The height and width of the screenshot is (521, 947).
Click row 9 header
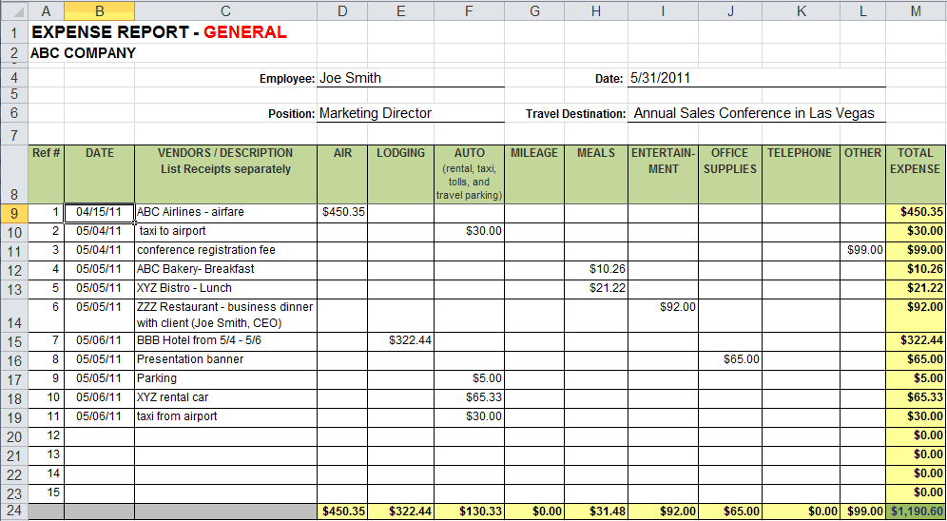tap(14, 212)
